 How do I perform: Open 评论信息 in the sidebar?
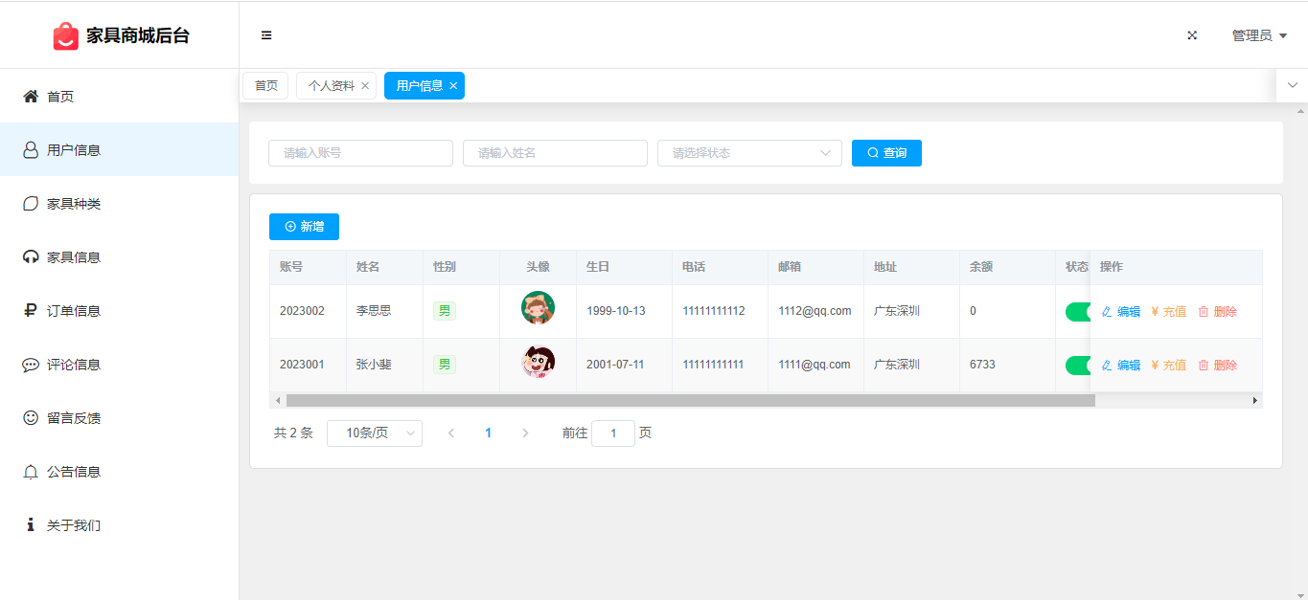coord(74,365)
